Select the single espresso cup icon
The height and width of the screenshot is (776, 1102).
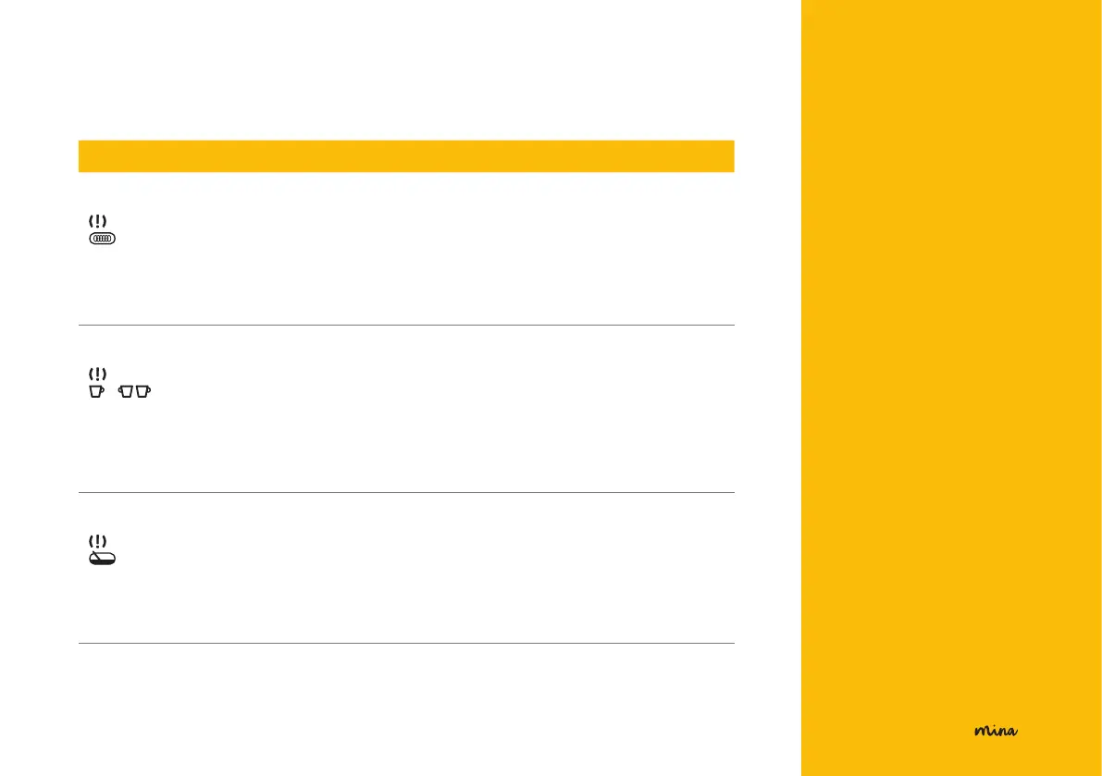tap(95, 392)
